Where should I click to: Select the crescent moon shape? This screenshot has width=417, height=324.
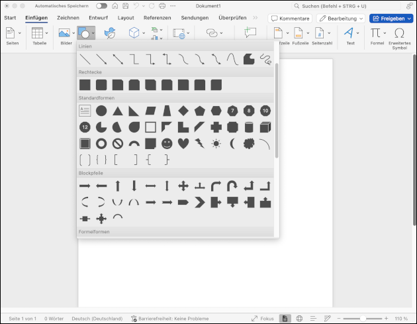click(x=233, y=144)
